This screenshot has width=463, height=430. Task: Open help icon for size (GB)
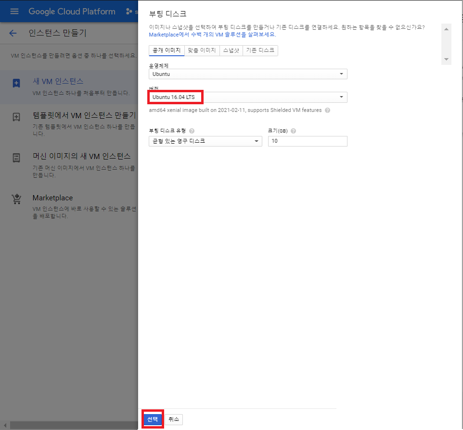tap(293, 131)
